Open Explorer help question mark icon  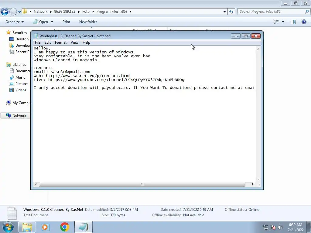point(304,22)
